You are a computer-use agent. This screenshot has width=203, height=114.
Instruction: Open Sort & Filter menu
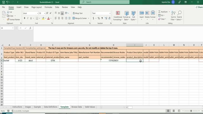[173, 16]
